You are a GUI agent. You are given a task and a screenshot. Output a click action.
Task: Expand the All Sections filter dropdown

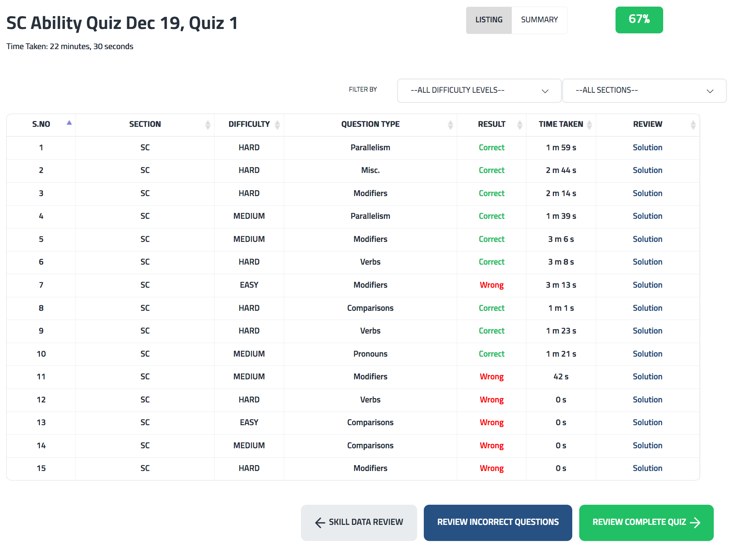(x=644, y=91)
